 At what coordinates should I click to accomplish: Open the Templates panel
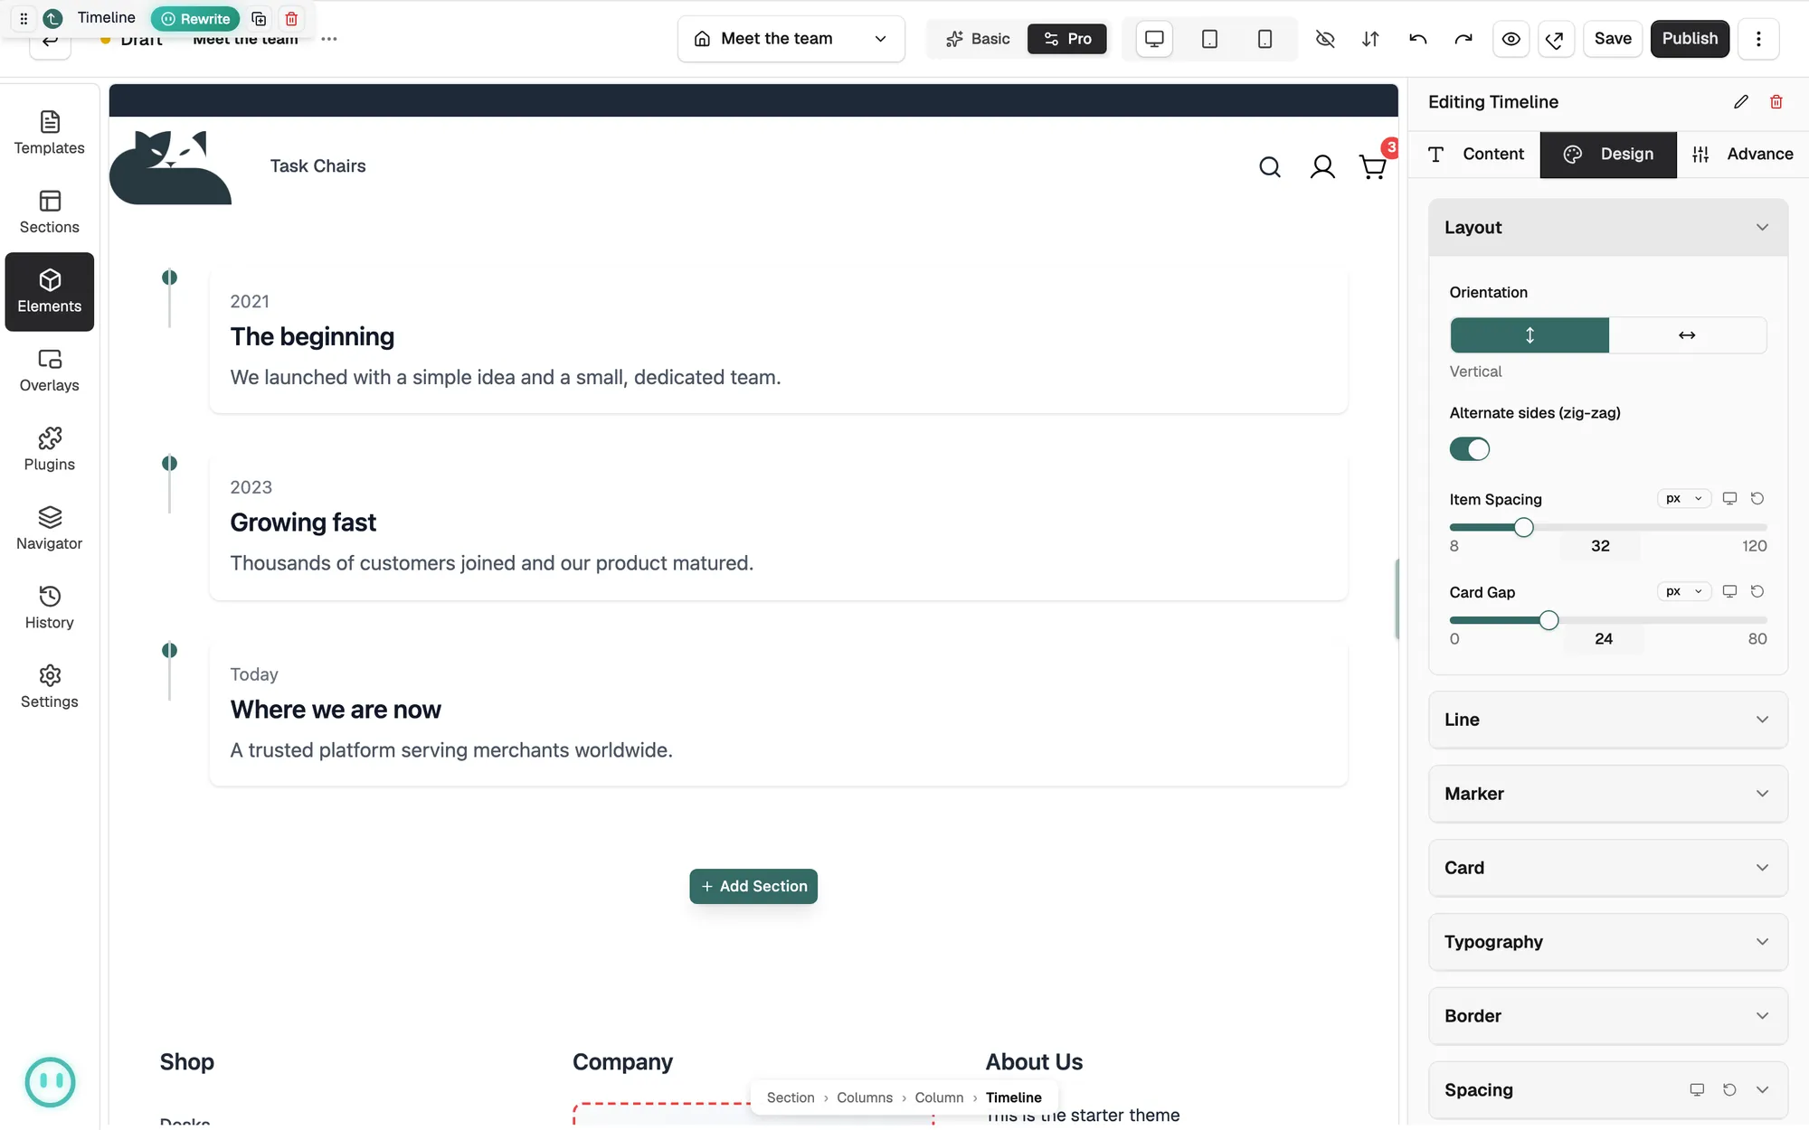pos(49,133)
